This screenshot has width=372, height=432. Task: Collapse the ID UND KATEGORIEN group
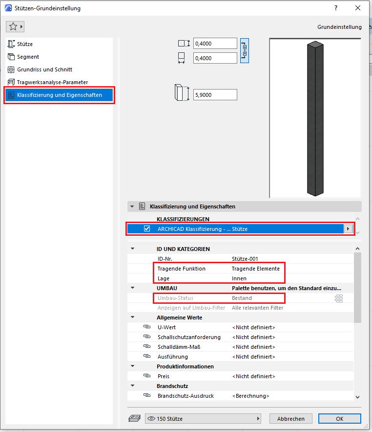point(132,249)
